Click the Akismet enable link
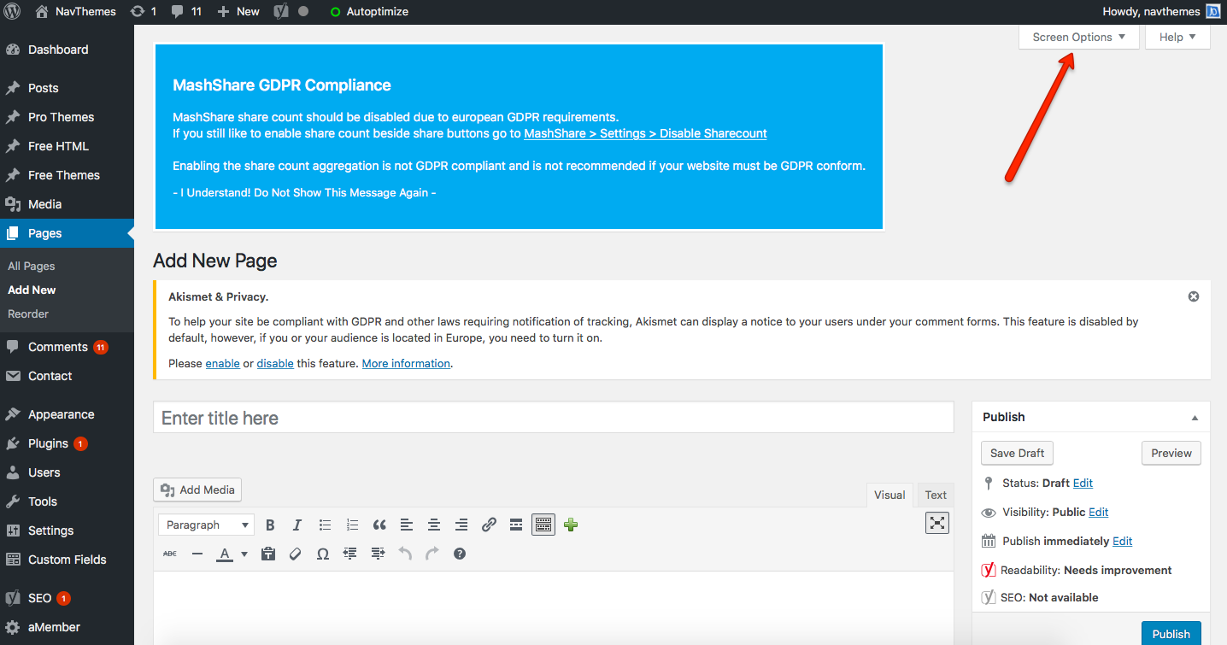1227x645 pixels. [223, 363]
